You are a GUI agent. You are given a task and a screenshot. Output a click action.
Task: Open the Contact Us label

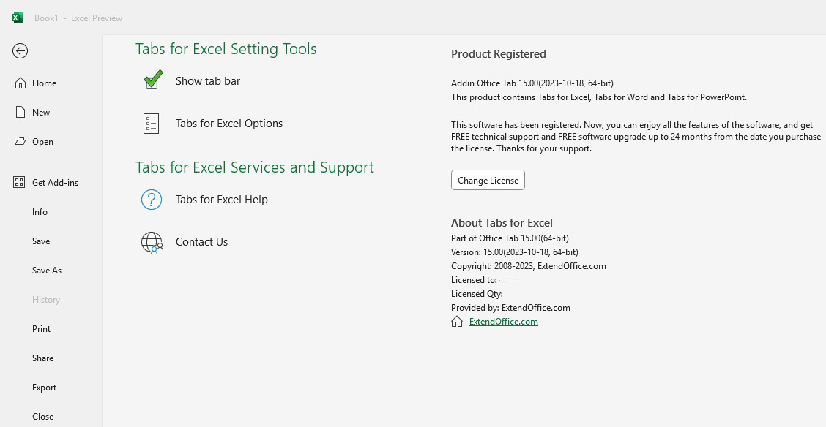202,242
